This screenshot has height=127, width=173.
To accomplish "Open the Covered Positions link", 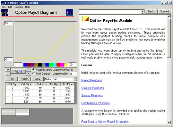I will [x=93, y=88].
